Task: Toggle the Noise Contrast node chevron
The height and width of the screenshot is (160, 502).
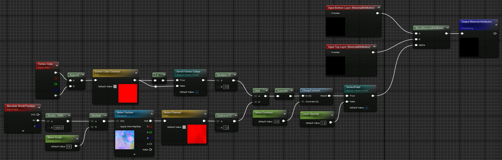Action: pyautogui.click(x=285, y=114)
